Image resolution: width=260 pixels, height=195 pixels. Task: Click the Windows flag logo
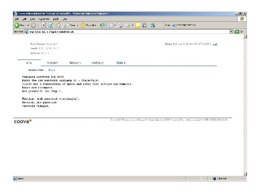tap(242, 19)
